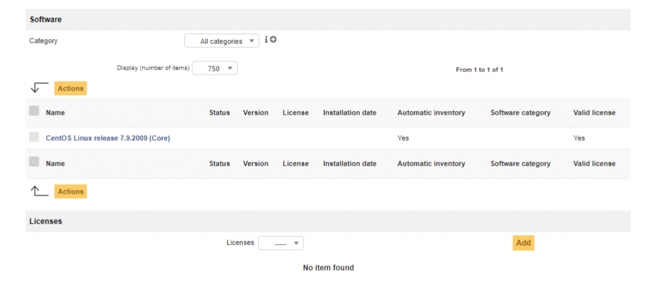650x281 pixels.
Task: Click the Add button in the Licenses section
Action: [524, 243]
